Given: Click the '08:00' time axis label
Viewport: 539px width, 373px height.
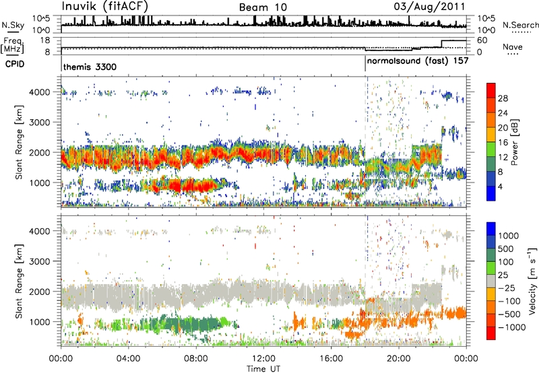Looking at the screenshot, I should [195, 358].
